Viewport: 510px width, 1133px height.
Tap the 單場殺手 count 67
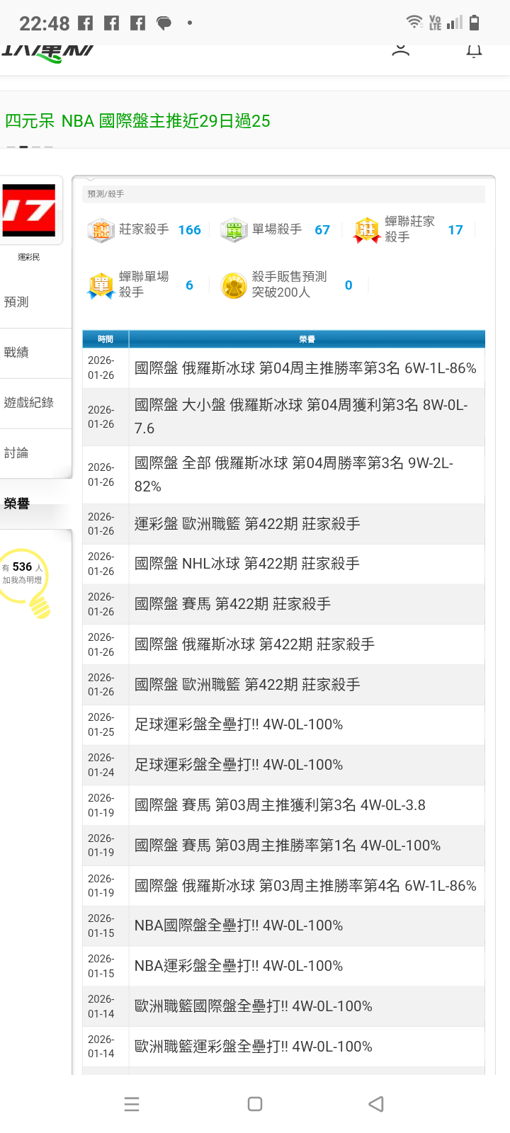[x=322, y=230]
